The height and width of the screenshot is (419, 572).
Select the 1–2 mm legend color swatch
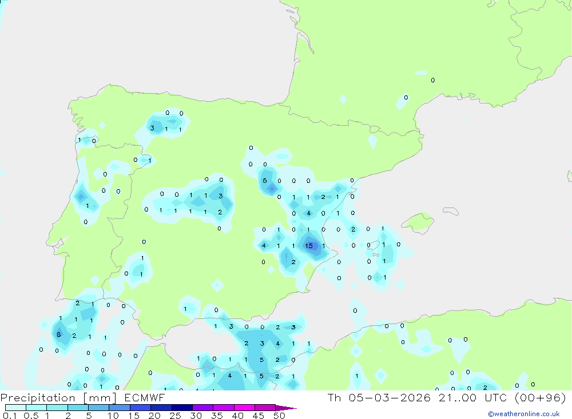pos(57,408)
